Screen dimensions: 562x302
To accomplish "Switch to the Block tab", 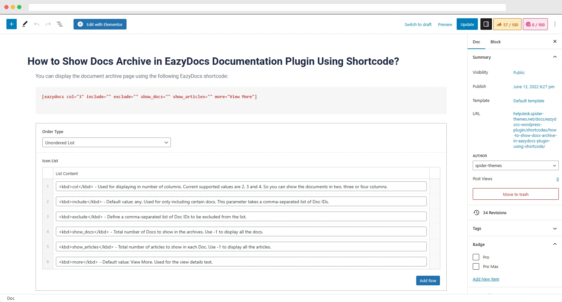I will tap(495, 42).
